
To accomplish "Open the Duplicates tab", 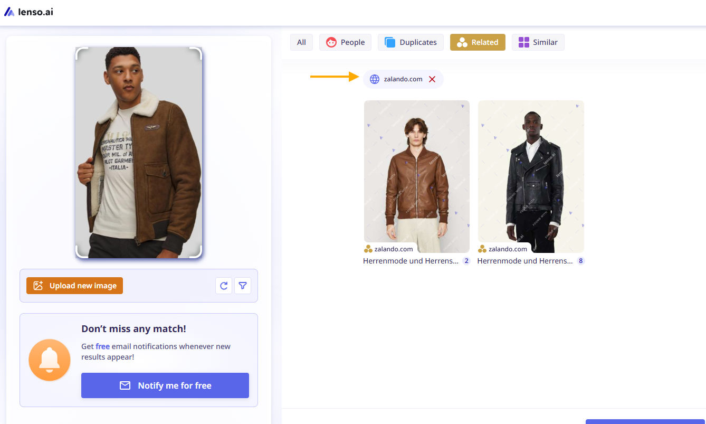I will (x=411, y=42).
